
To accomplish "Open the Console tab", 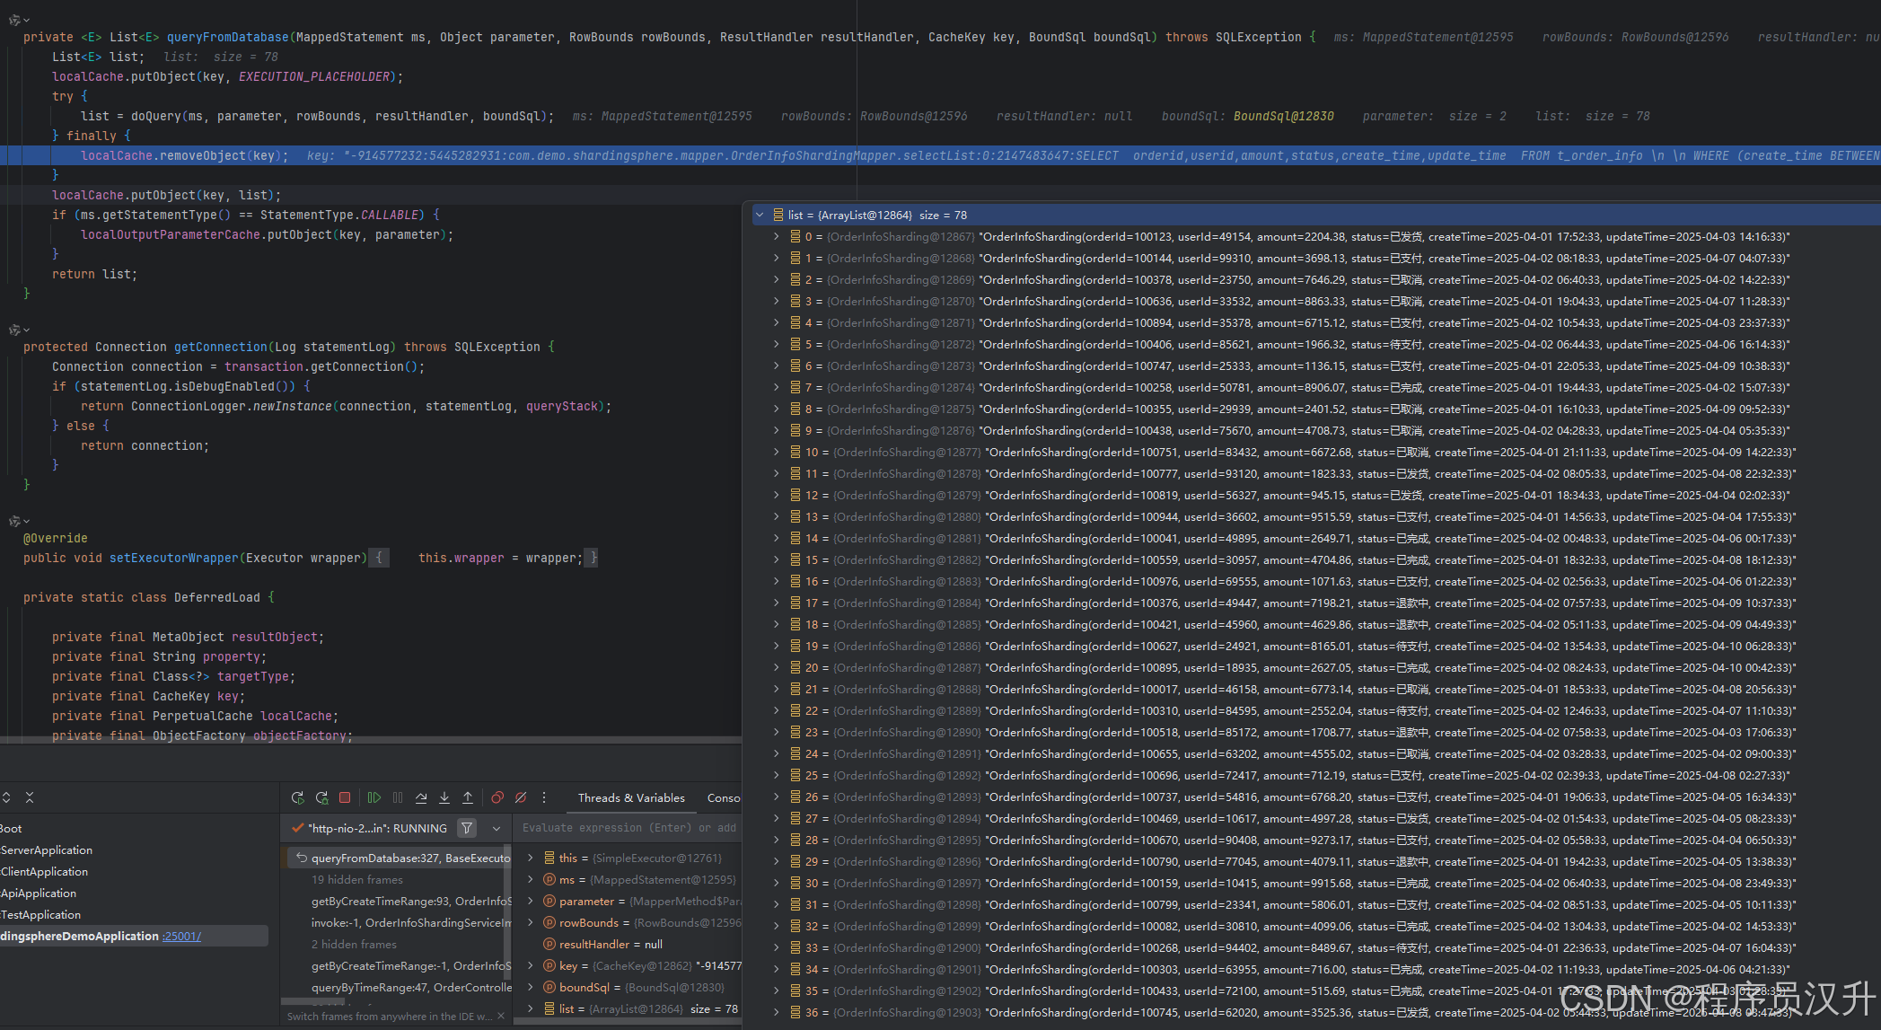I will pos(724,797).
